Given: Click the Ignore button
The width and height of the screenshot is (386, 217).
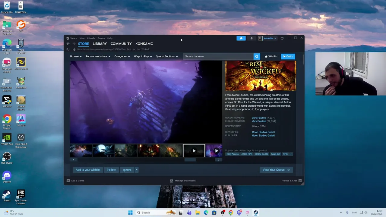Looking at the screenshot, I should [x=127, y=170].
